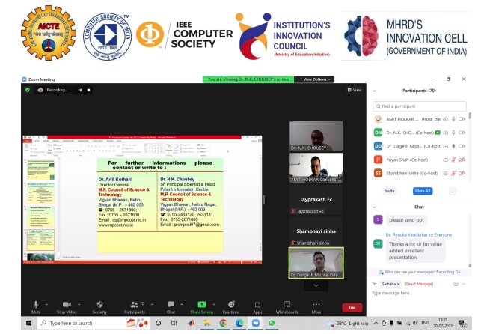
Task: Open the Security shield menu
Action: click(x=99, y=307)
